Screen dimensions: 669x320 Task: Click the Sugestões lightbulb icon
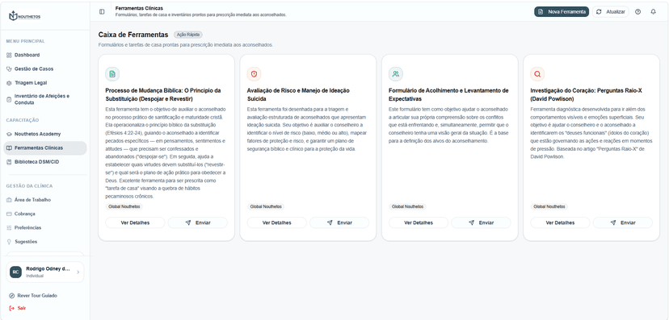click(x=9, y=242)
